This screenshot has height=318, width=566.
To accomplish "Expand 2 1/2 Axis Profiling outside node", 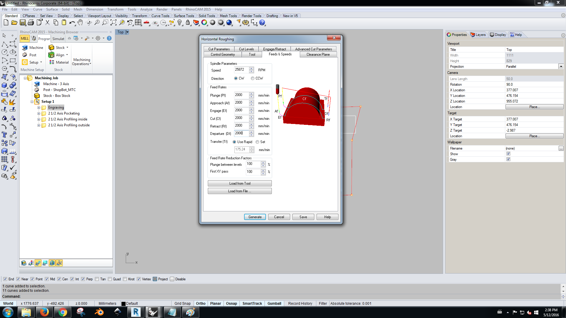I will (39, 125).
